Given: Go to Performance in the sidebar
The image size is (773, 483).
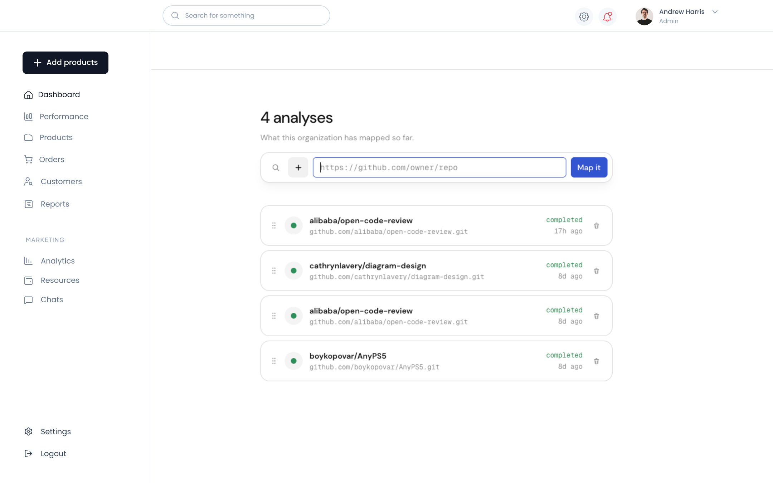Looking at the screenshot, I should pyautogui.click(x=56, y=117).
